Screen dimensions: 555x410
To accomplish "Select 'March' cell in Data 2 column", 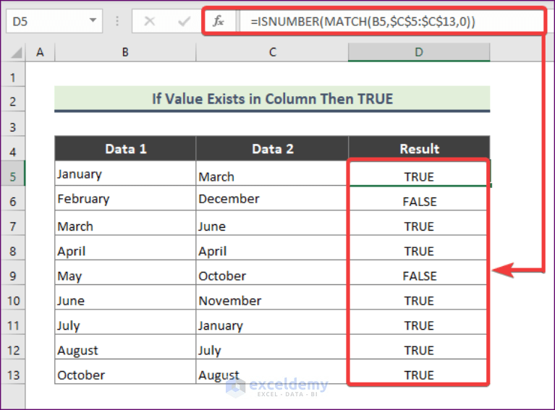I will [x=272, y=174].
